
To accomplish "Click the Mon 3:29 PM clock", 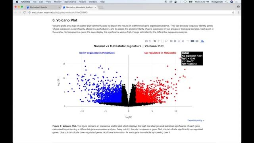I will [202, 2].
